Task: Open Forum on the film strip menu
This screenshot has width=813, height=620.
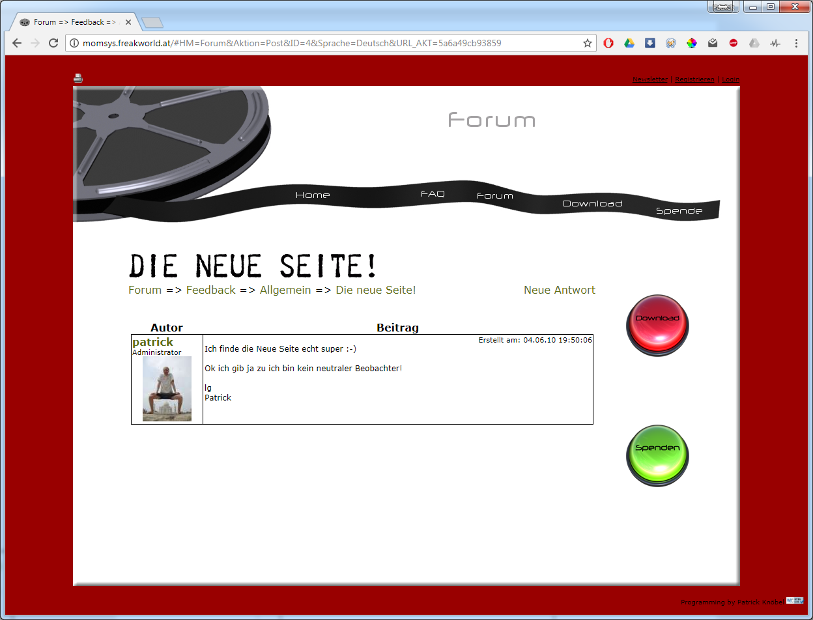Action: pos(495,195)
